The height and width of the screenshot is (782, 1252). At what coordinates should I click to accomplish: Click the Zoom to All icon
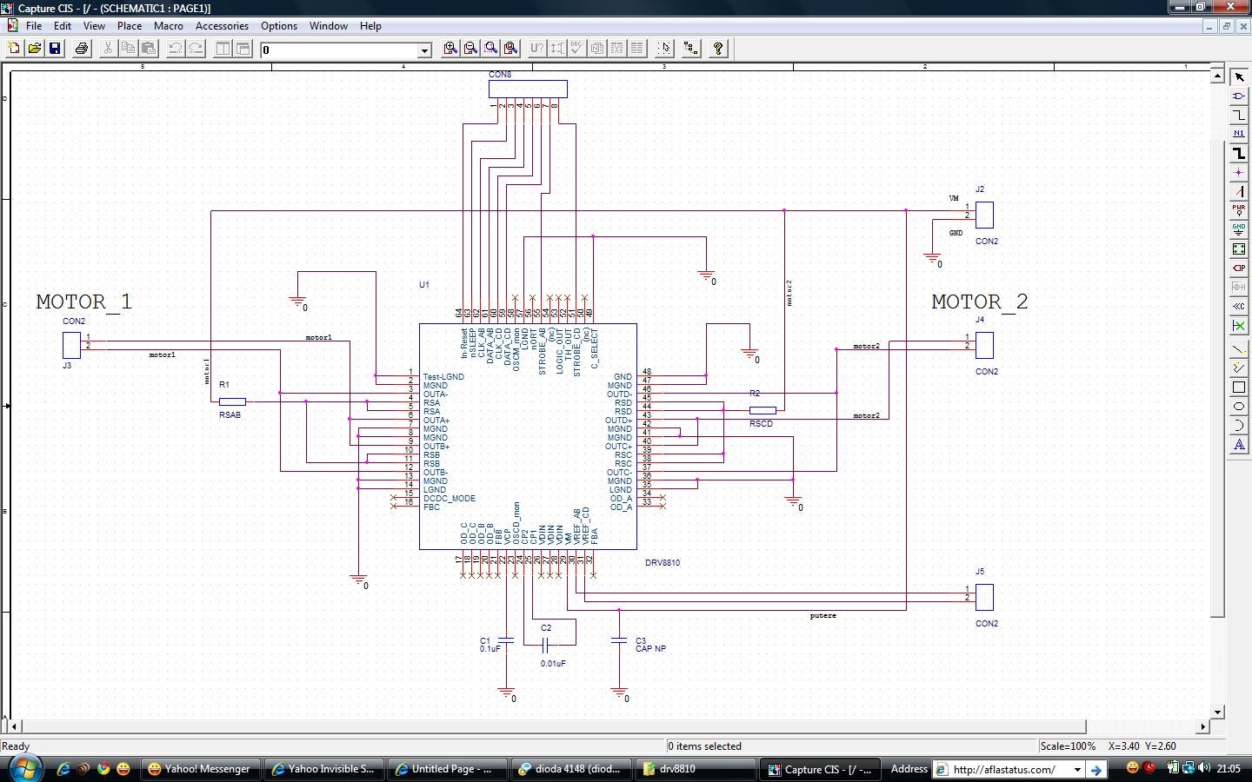coord(511,49)
